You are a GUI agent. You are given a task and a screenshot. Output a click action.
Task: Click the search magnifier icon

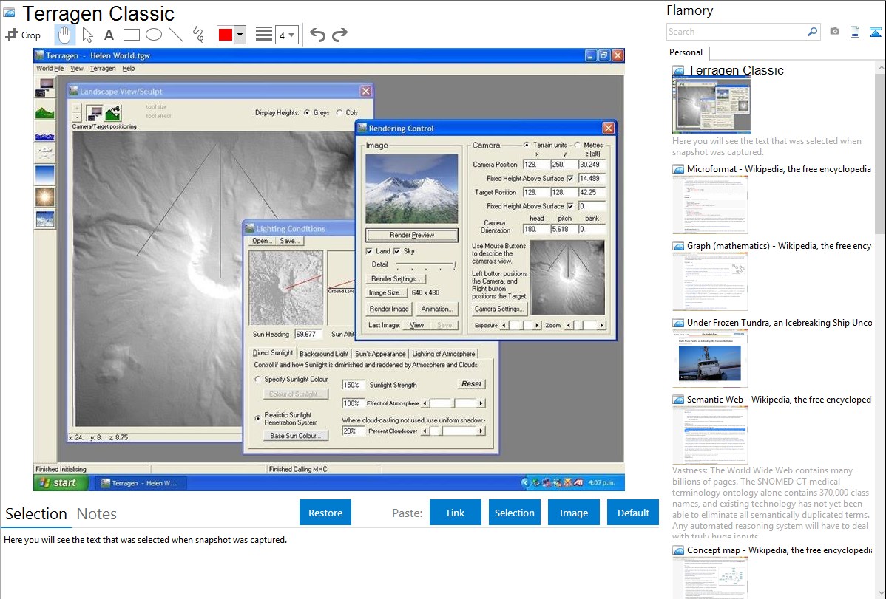[812, 32]
